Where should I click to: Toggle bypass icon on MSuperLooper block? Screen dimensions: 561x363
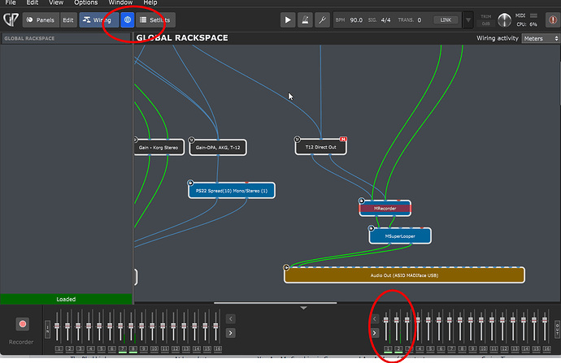click(x=371, y=228)
